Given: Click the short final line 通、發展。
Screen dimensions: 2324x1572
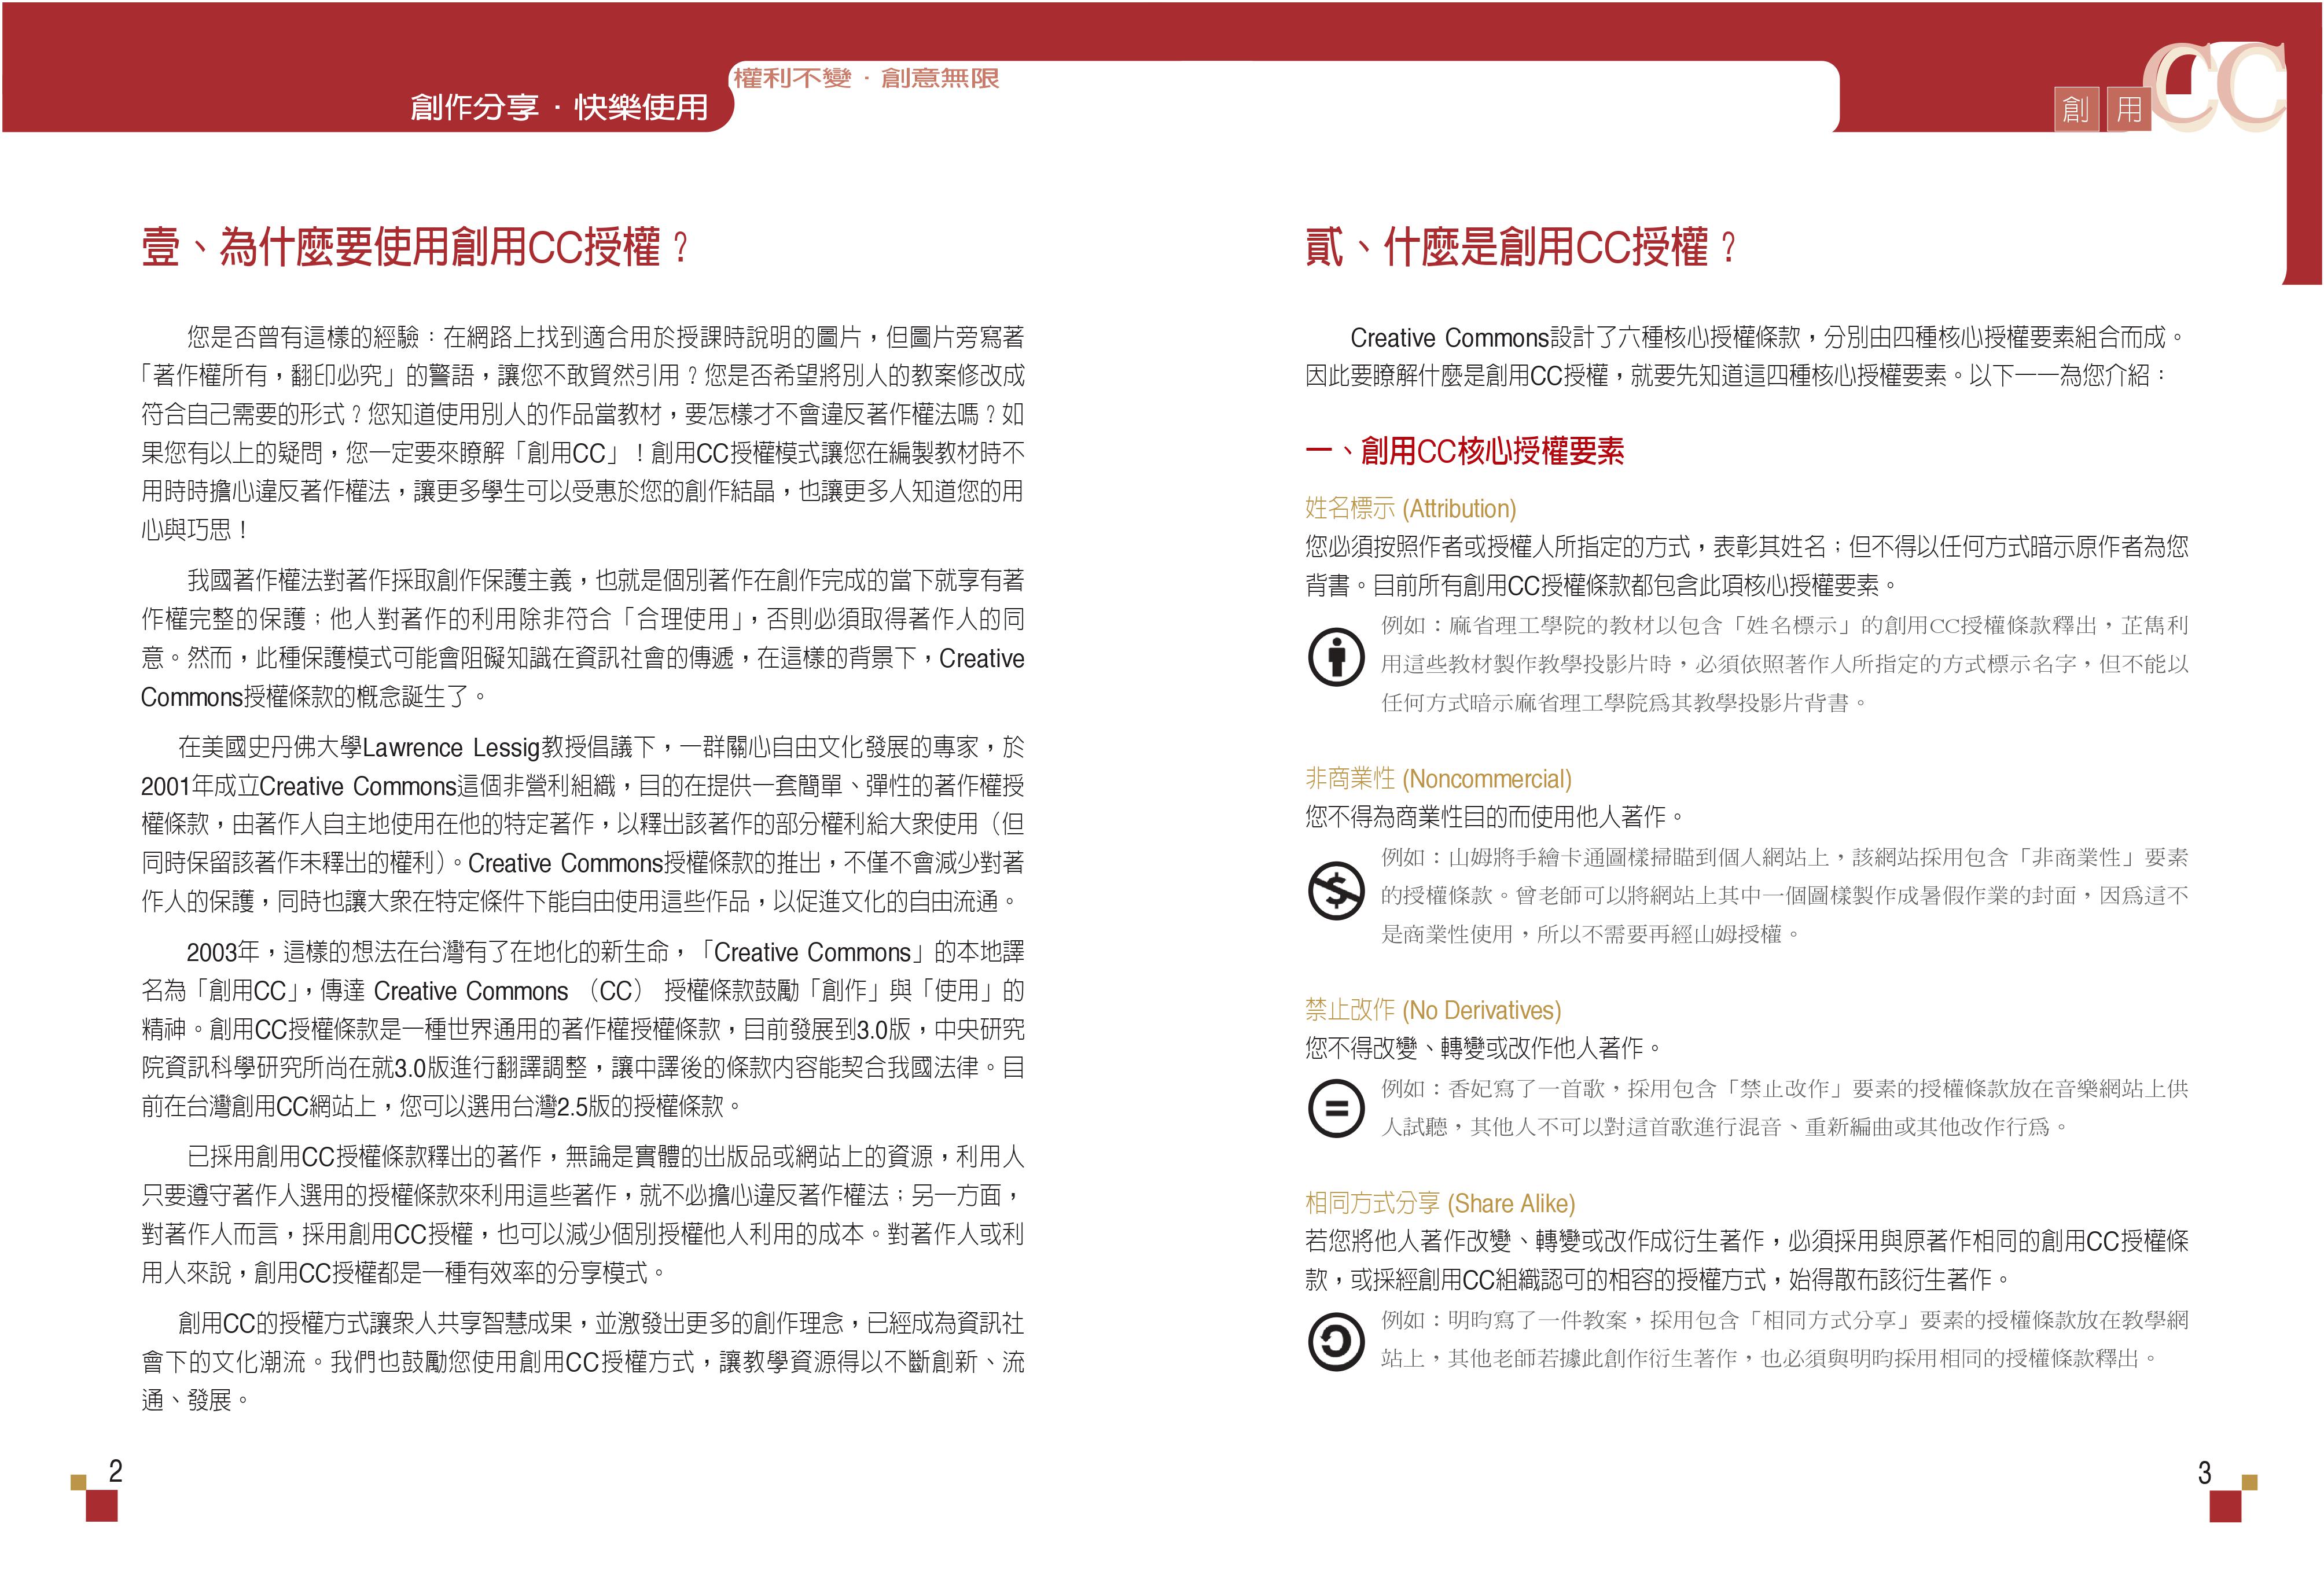Looking at the screenshot, I should coord(196,1401).
